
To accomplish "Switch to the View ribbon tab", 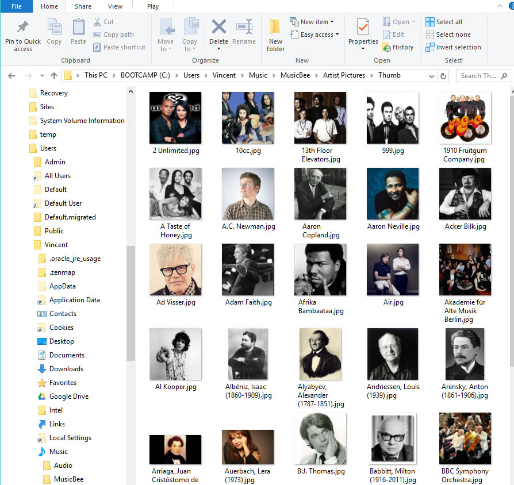I will [115, 6].
